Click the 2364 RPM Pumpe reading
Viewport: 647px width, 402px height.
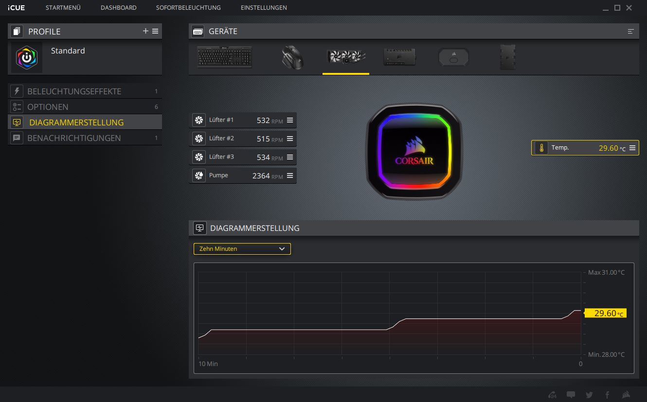(268, 176)
